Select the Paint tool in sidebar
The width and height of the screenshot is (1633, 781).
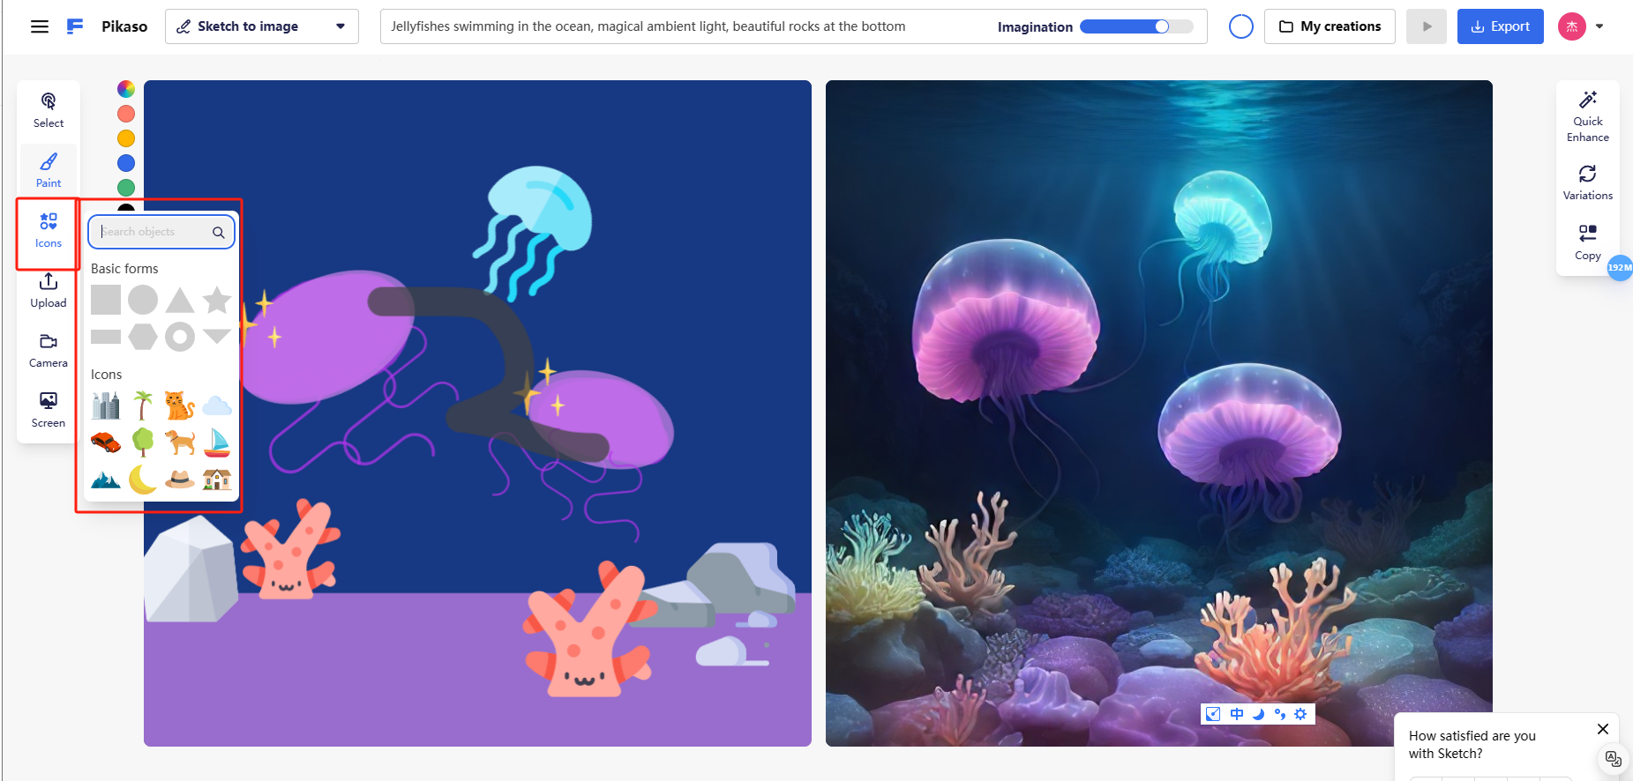click(x=49, y=170)
